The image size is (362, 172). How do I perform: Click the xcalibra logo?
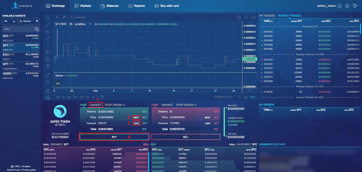[21, 6]
